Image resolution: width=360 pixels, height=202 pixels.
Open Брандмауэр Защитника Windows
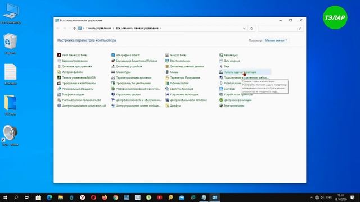click(134, 61)
